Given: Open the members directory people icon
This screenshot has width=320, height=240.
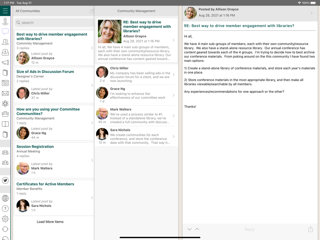Looking at the screenshot, I should point(5,42).
